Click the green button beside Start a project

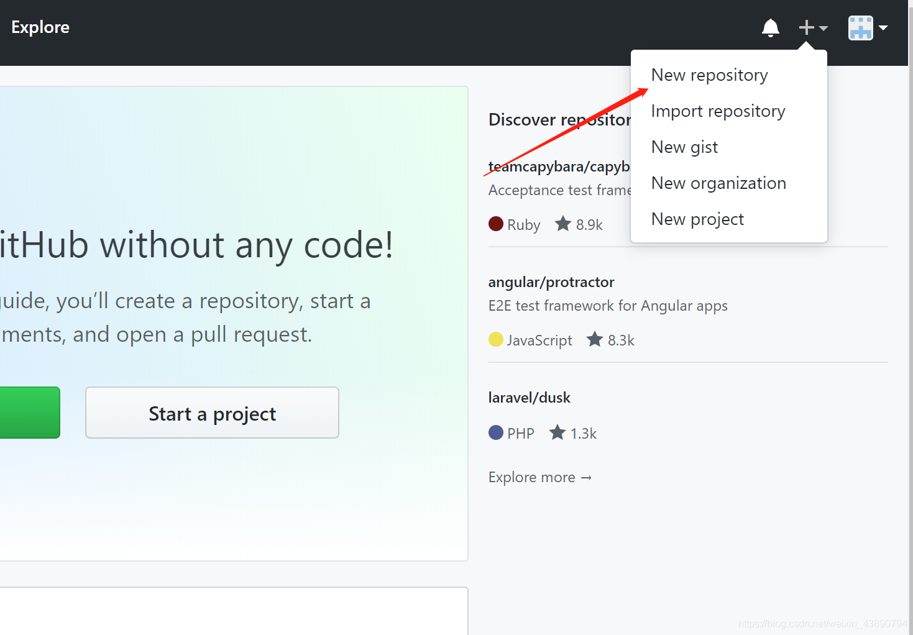pos(30,413)
